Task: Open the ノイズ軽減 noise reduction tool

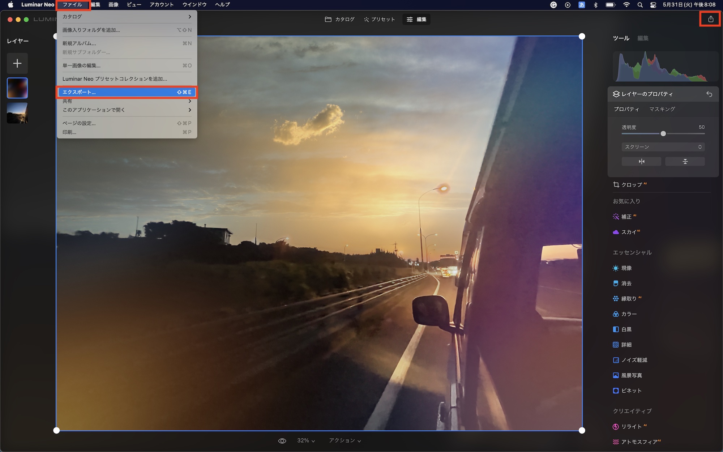Action: tap(634, 360)
